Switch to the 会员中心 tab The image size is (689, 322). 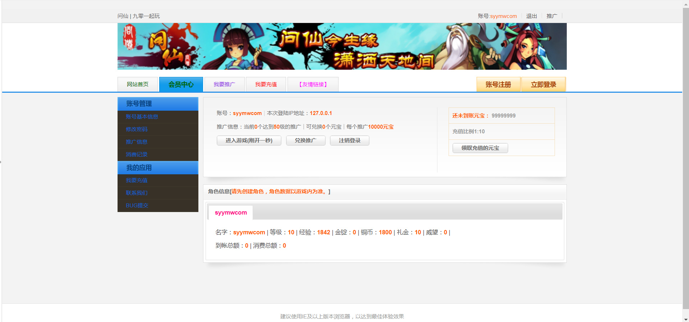pos(181,84)
